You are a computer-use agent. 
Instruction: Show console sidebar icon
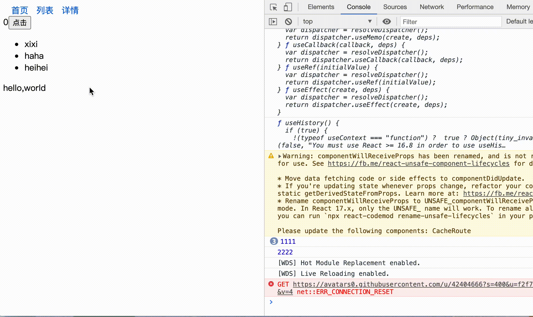pos(273,21)
